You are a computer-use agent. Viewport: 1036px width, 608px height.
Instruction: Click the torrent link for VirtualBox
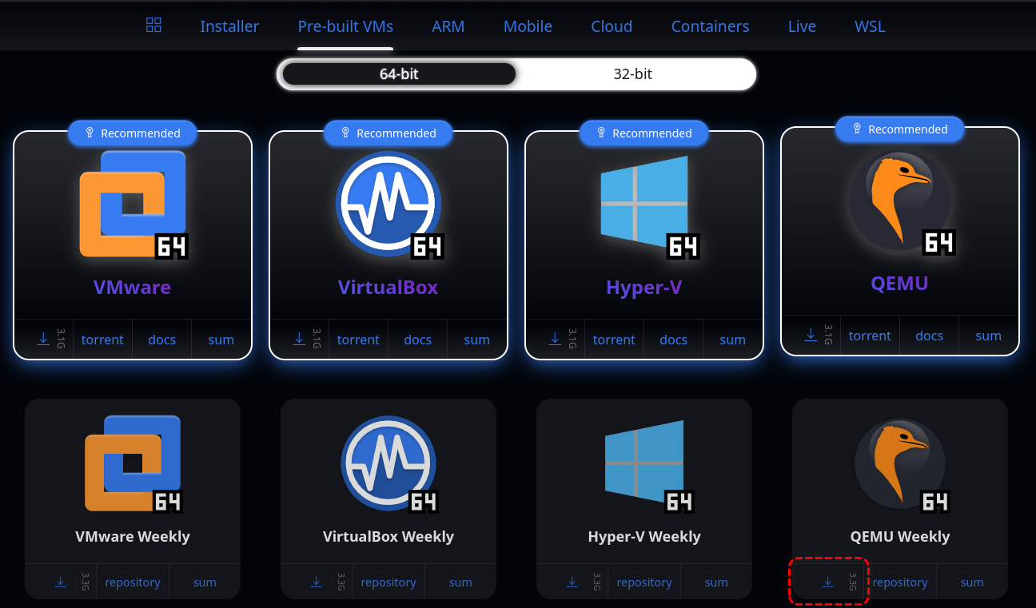[358, 340]
